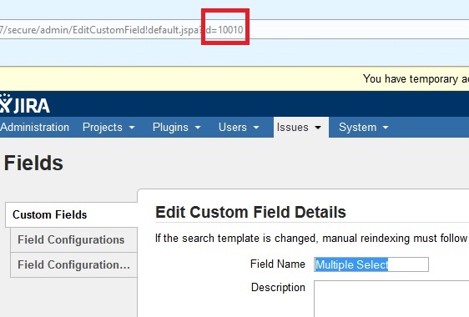Click the temporary access notification banner
The image size is (469, 317).
pyautogui.click(x=234, y=79)
